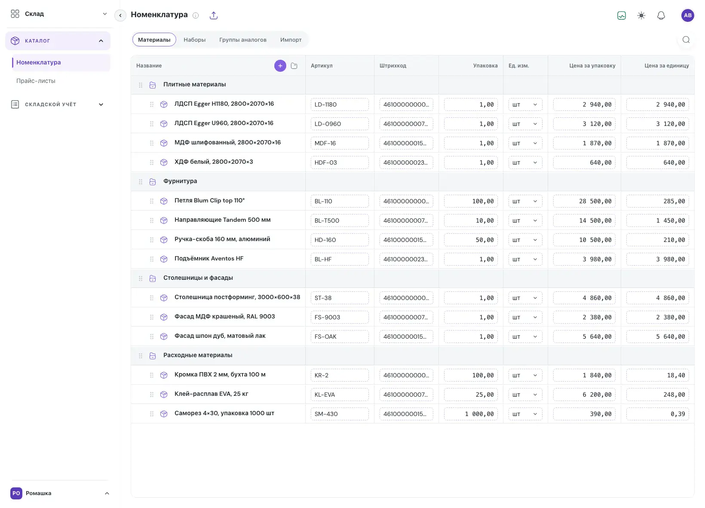Open the Склад module dropdown

point(58,14)
